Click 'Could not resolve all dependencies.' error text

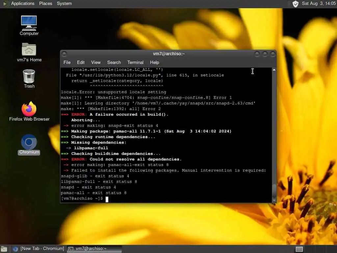coord(136,159)
